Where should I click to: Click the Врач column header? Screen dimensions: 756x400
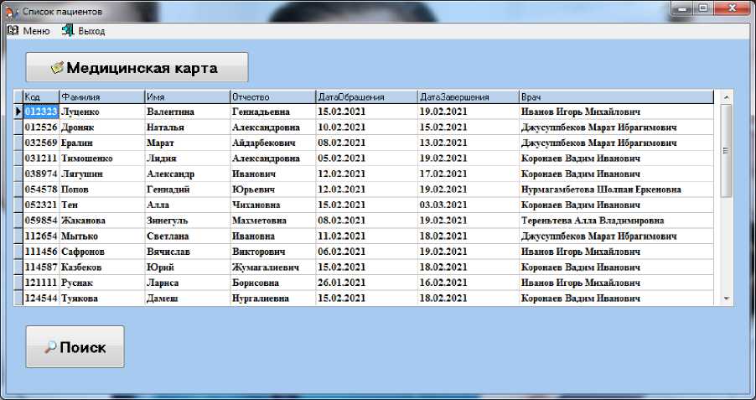[616, 97]
